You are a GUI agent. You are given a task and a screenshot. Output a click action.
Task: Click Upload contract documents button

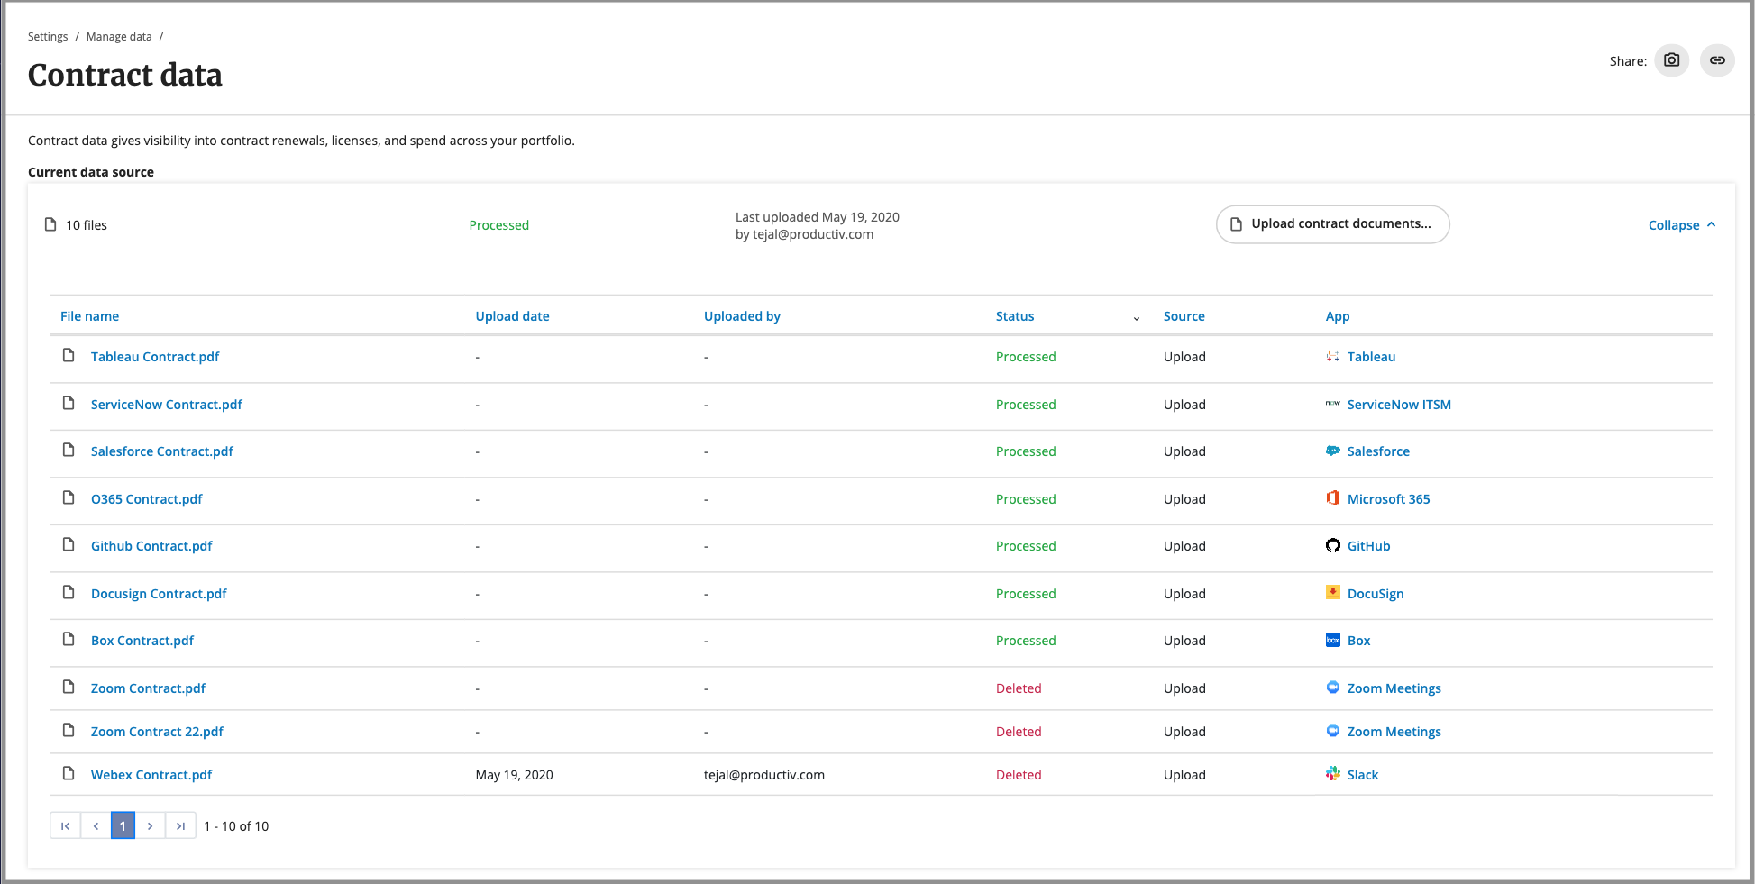(1331, 224)
